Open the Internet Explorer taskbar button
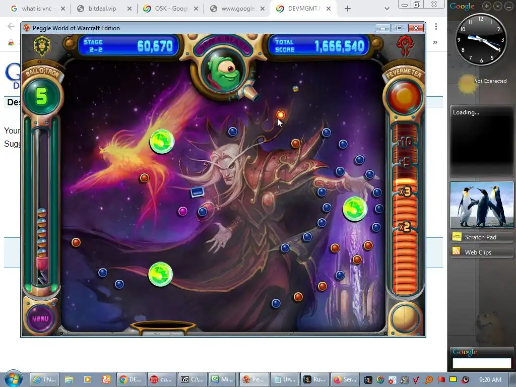Screen dimensions: 516x387 (x=45, y=379)
